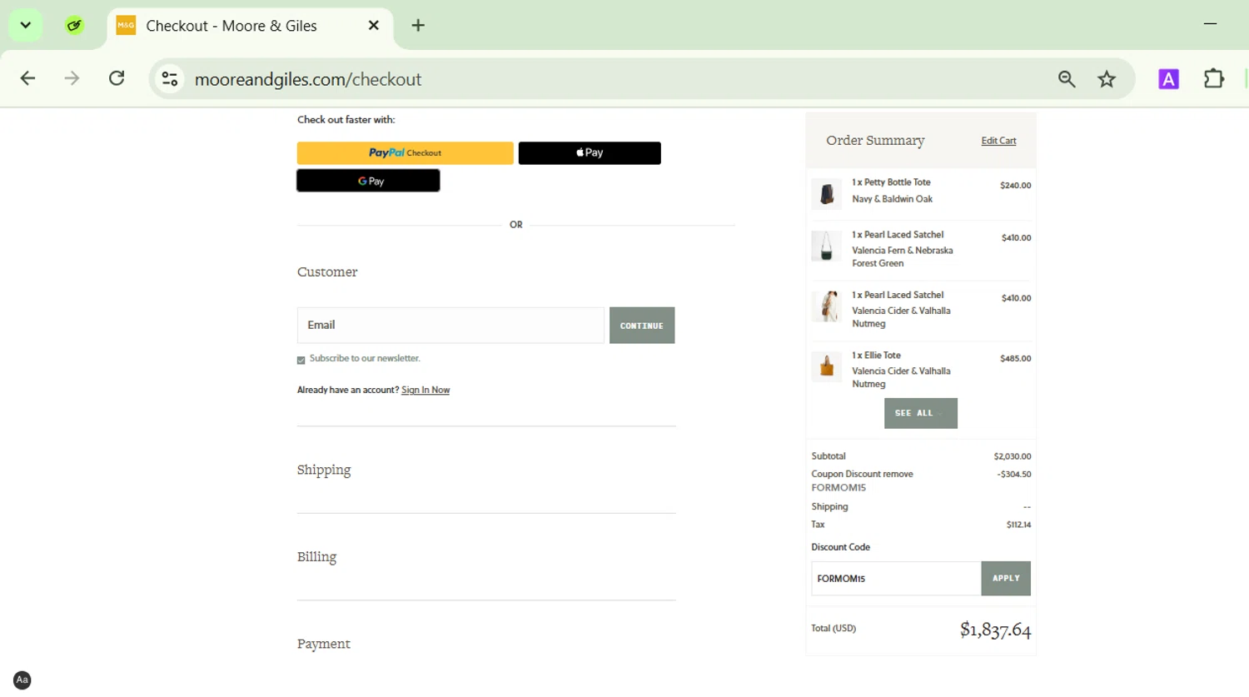The image size is (1249, 697).
Task: Select the Forest Green Pearl Laced Satchel thumbnail
Action: click(x=827, y=246)
